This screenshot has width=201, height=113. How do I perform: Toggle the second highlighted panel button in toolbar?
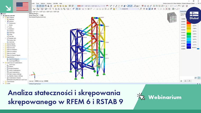tap(40, 6)
